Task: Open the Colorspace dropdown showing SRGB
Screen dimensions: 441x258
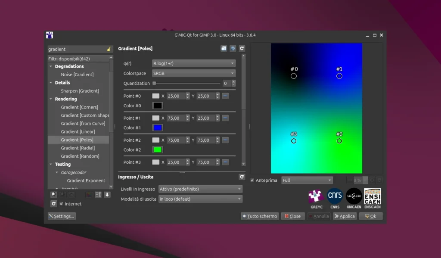Action: (193, 73)
